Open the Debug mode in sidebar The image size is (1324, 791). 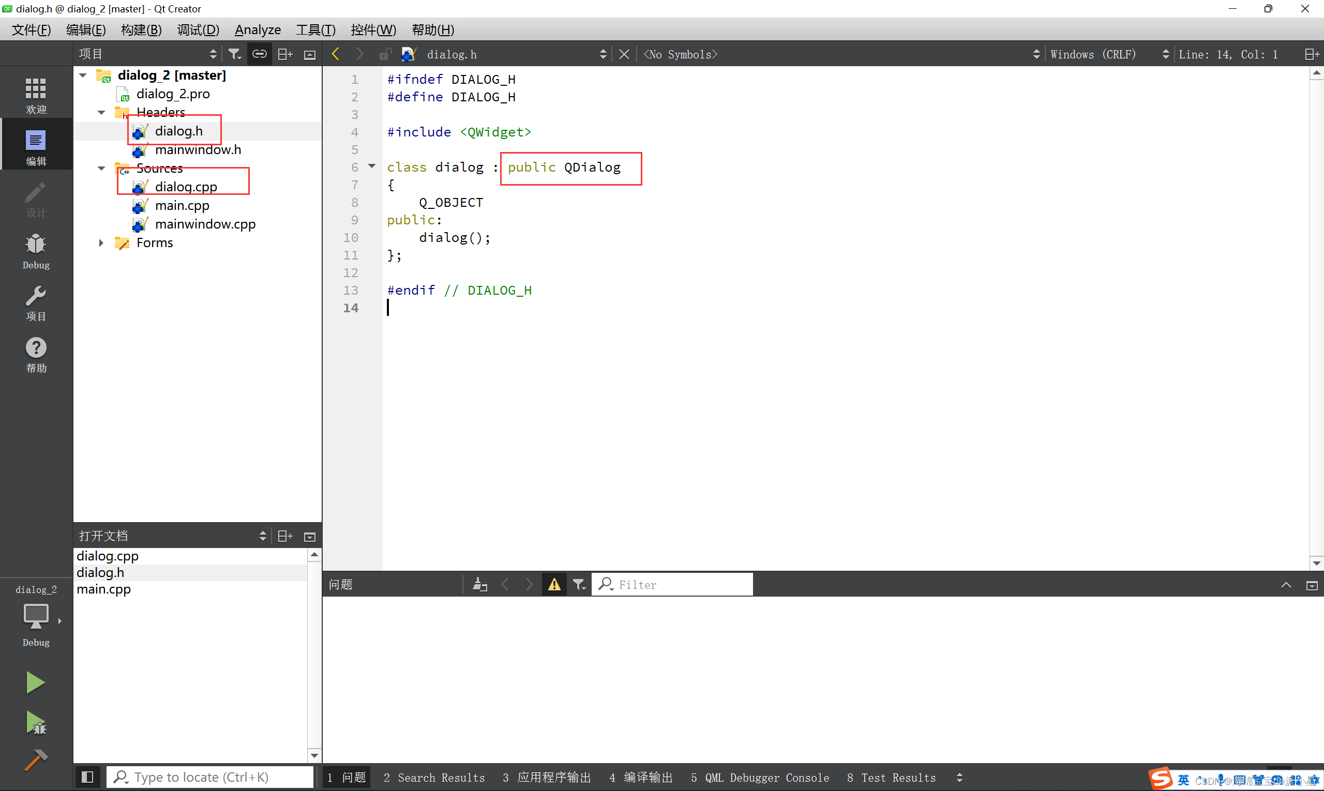tap(36, 251)
